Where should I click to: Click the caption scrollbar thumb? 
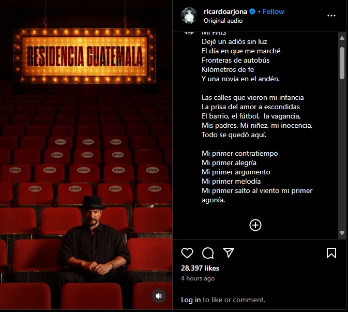click(342, 63)
